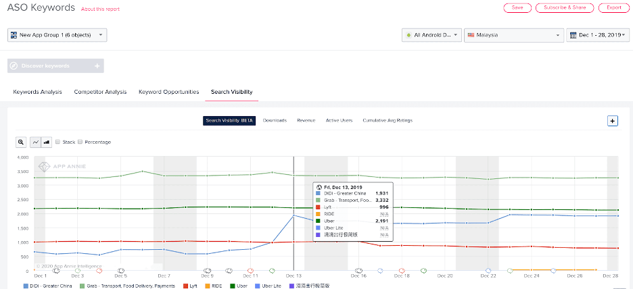This screenshot has height=289, width=633.
Task: Click the black event marker at Dec 9
Action: click(208, 271)
